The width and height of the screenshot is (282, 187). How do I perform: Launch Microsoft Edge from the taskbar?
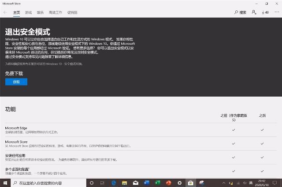[114, 183]
